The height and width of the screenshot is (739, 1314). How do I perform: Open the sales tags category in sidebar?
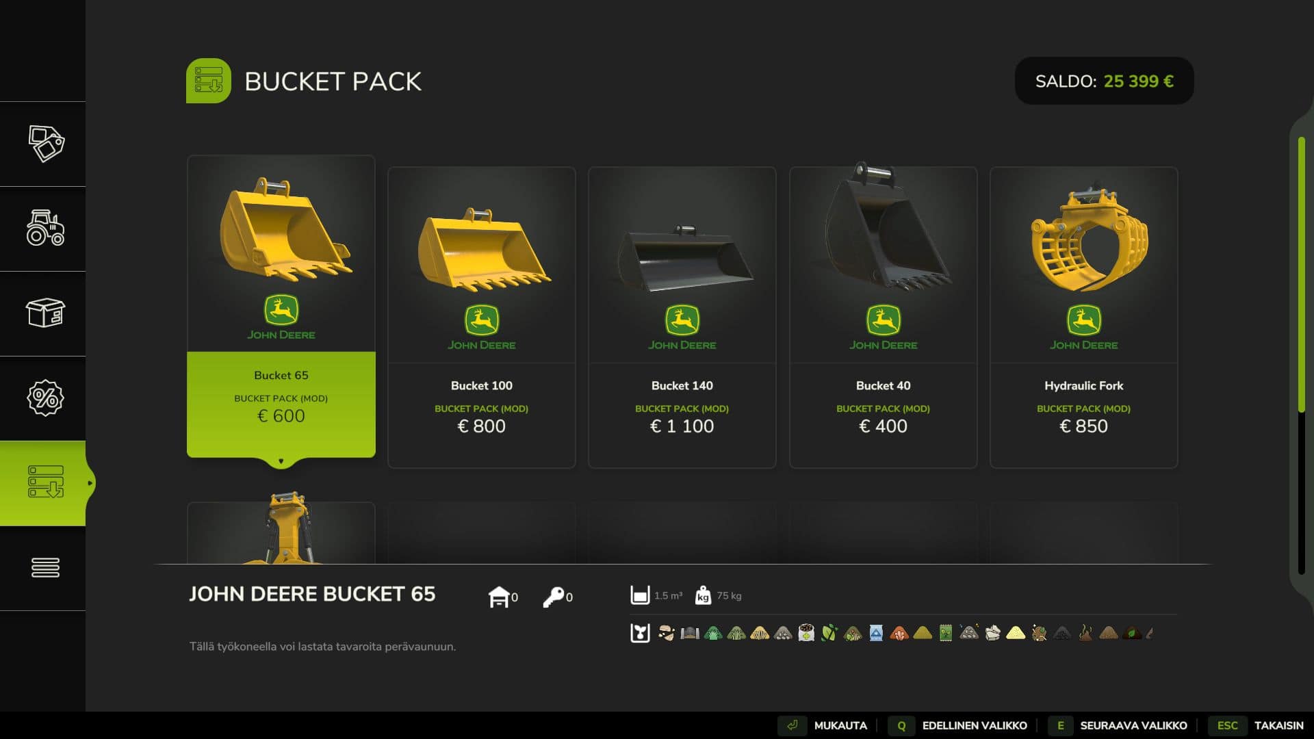(45, 144)
